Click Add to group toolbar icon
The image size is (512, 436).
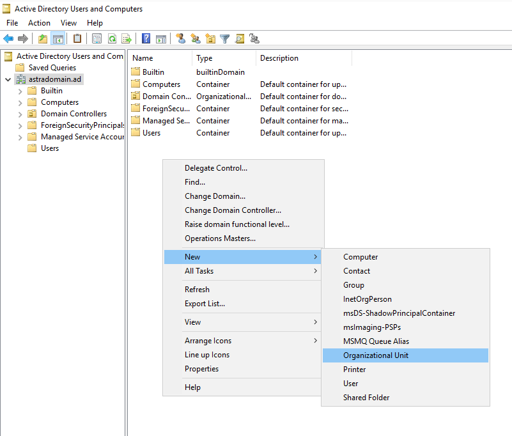pos(254,38)
